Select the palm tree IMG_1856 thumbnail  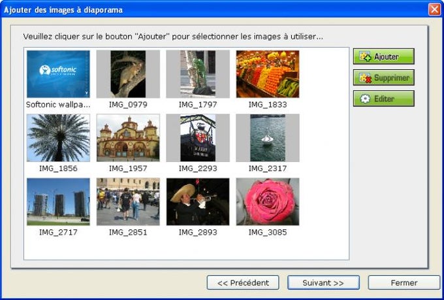tap(58, 138)
